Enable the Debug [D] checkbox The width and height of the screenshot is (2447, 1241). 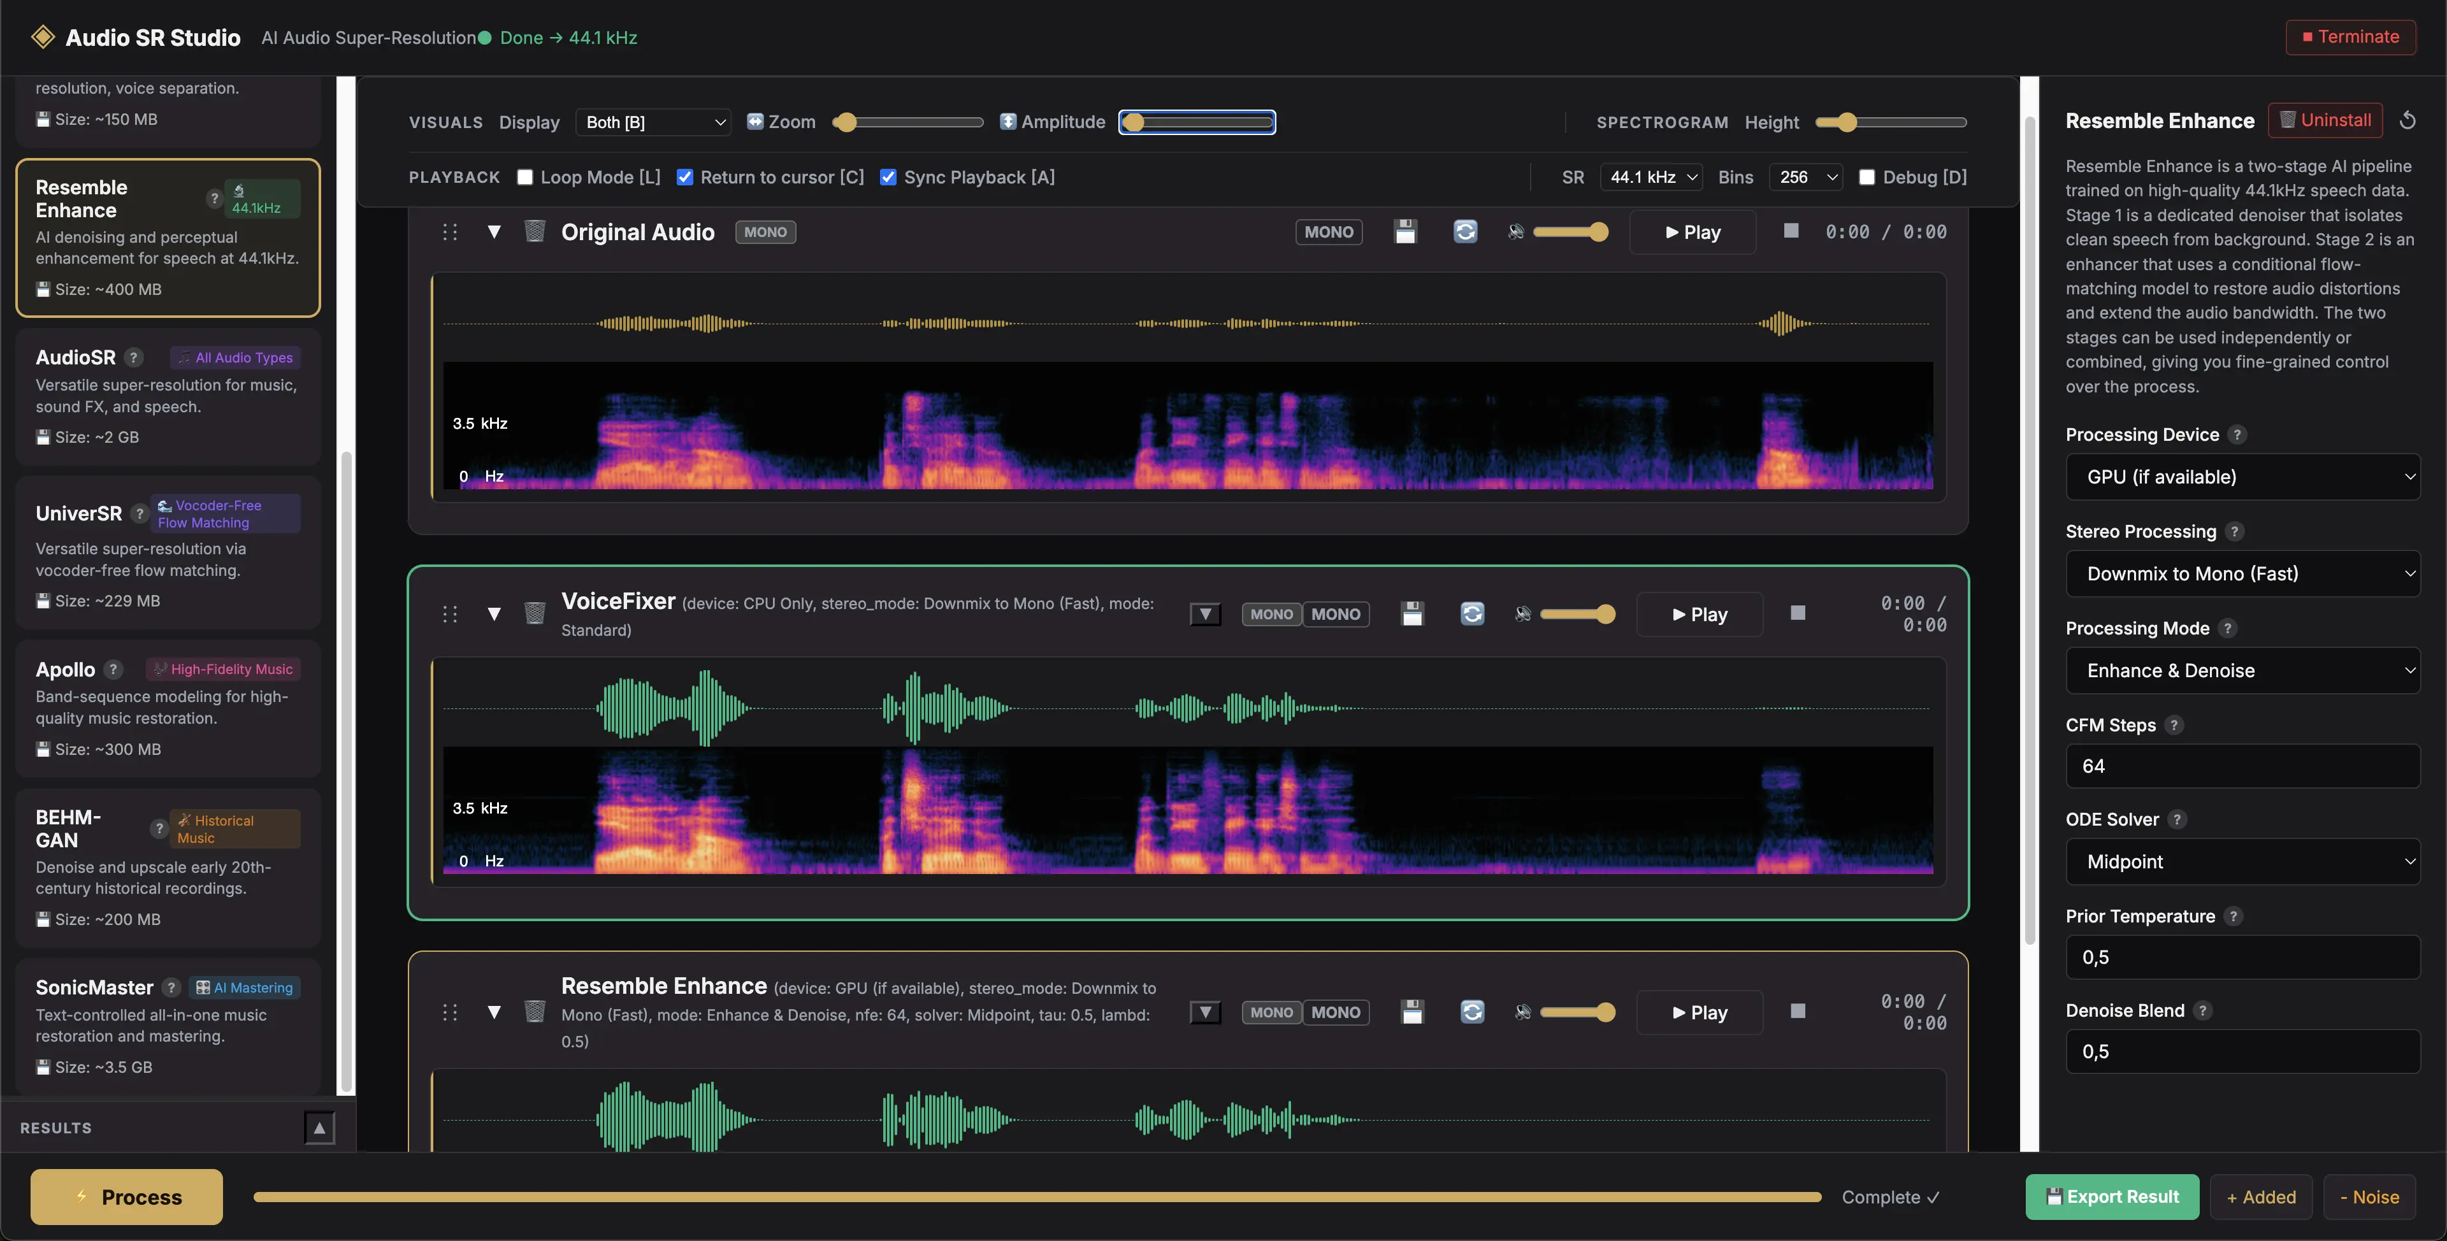(x=1866, y=178)
